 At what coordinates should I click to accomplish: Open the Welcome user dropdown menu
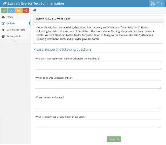(x=157, y=3)
